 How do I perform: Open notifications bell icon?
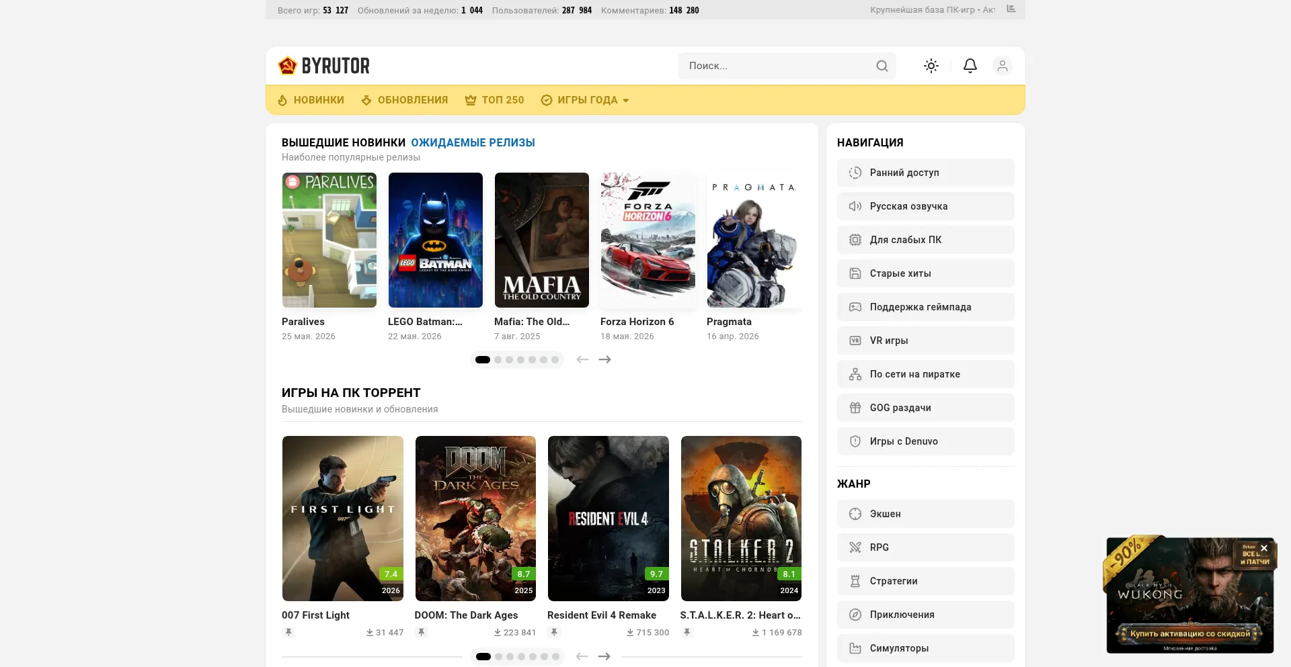pos(970,66)
